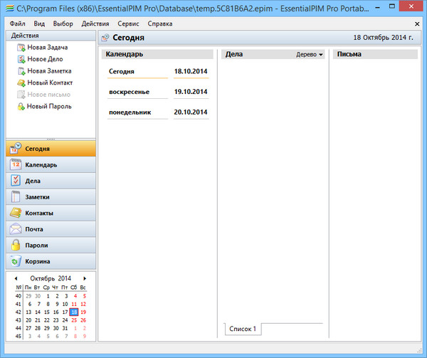This screenshot has width=427, height=358.
Task: Expand the Дерево dropdown in Дела panel
Action: click(310, 54)
